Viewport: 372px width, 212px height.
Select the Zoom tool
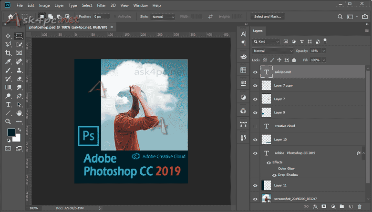(8, 121)
